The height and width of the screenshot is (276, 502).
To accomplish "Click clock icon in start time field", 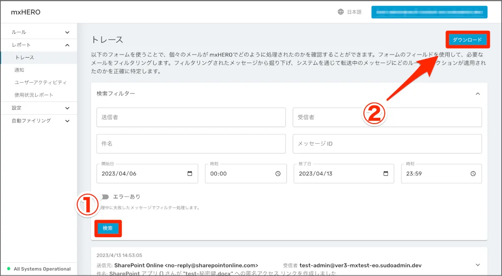I will pyautogui.click(x=278, y=174).
